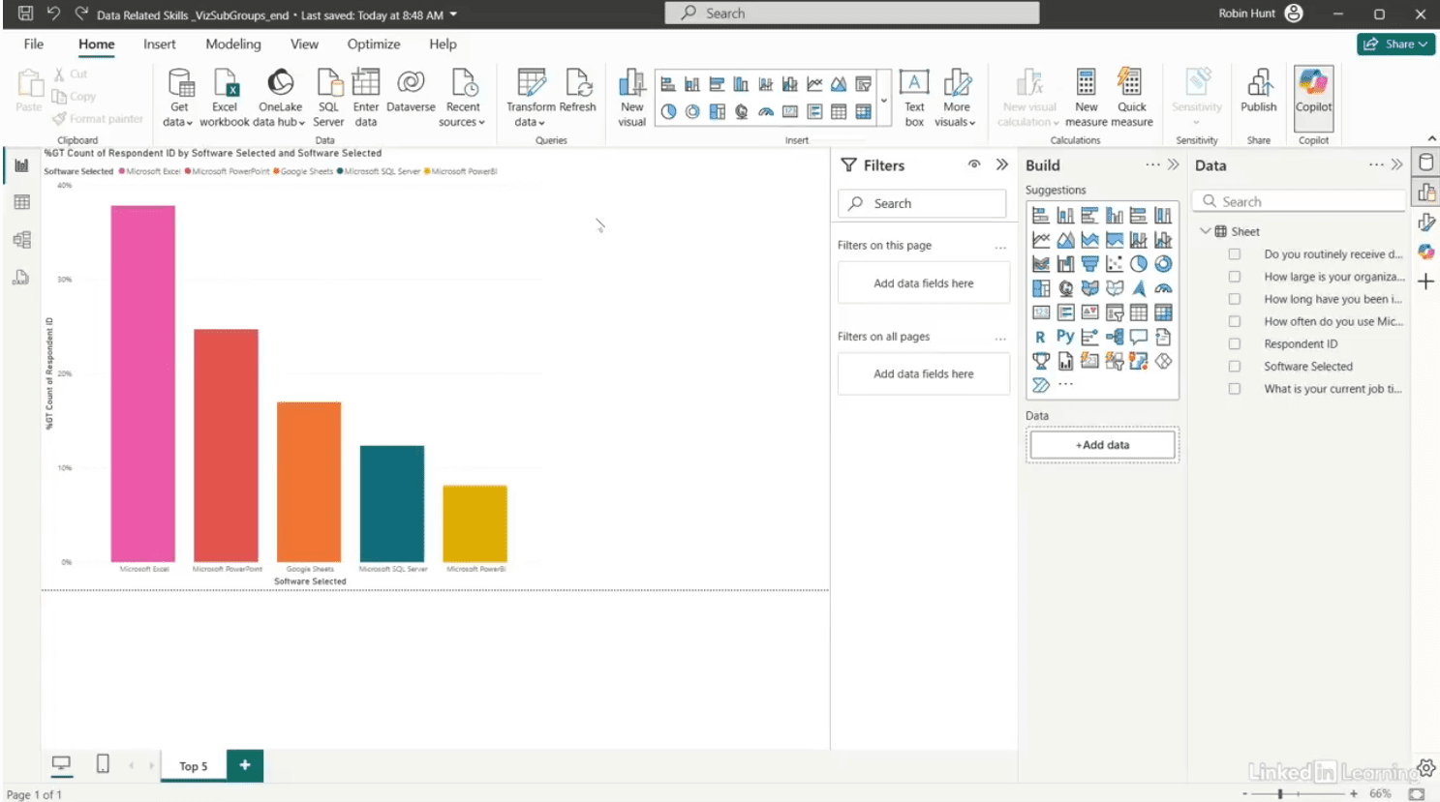Collapse the Sheet table in the Data pane
The width and height of the screenshot is (1440, 802).
[1206, 231]
